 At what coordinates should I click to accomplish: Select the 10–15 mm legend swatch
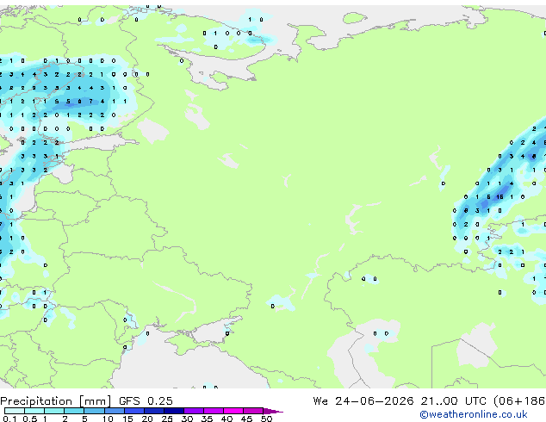pos(114,411)
